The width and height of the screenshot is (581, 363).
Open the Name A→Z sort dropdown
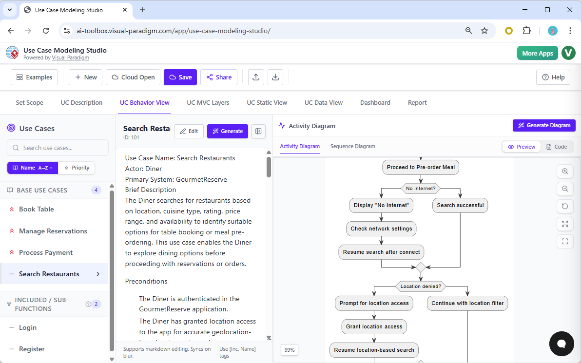[32, 168]
